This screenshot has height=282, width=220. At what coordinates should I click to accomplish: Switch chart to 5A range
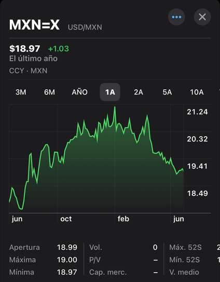pyautogui.click(x=167, y=92)
